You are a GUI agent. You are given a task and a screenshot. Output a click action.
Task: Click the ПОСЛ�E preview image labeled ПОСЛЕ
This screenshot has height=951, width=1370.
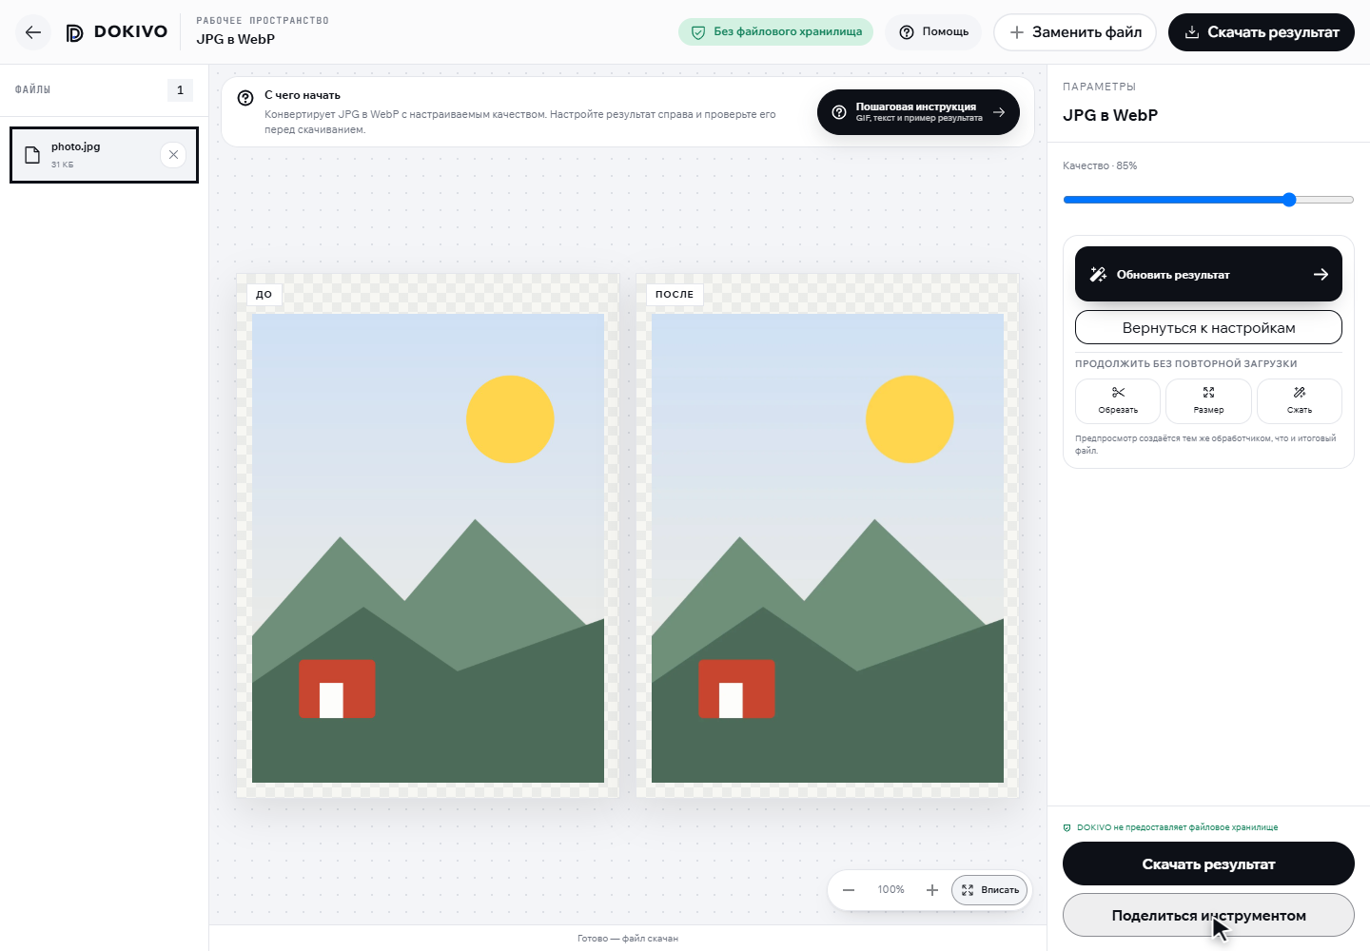click(828, 548)
